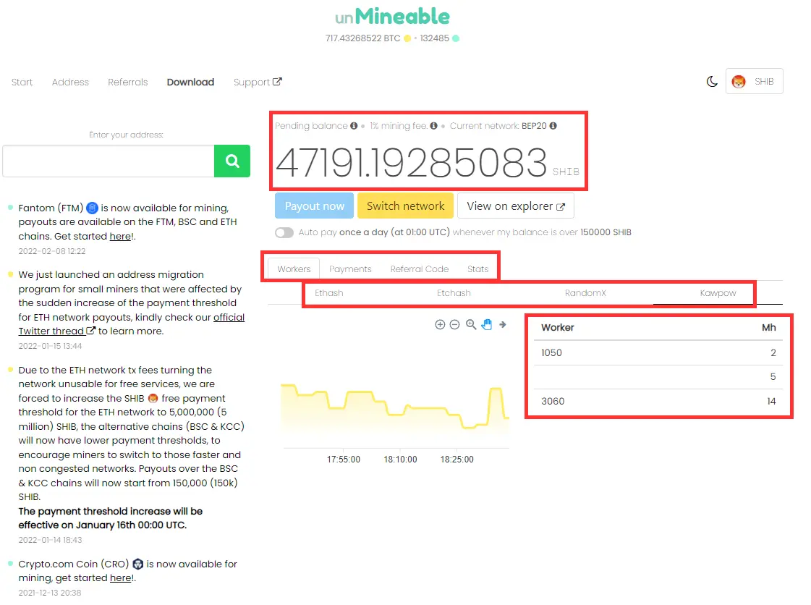Enable the Auto pay once a day toggle
The image size is (811, 605).
click(x=284, y=232)
